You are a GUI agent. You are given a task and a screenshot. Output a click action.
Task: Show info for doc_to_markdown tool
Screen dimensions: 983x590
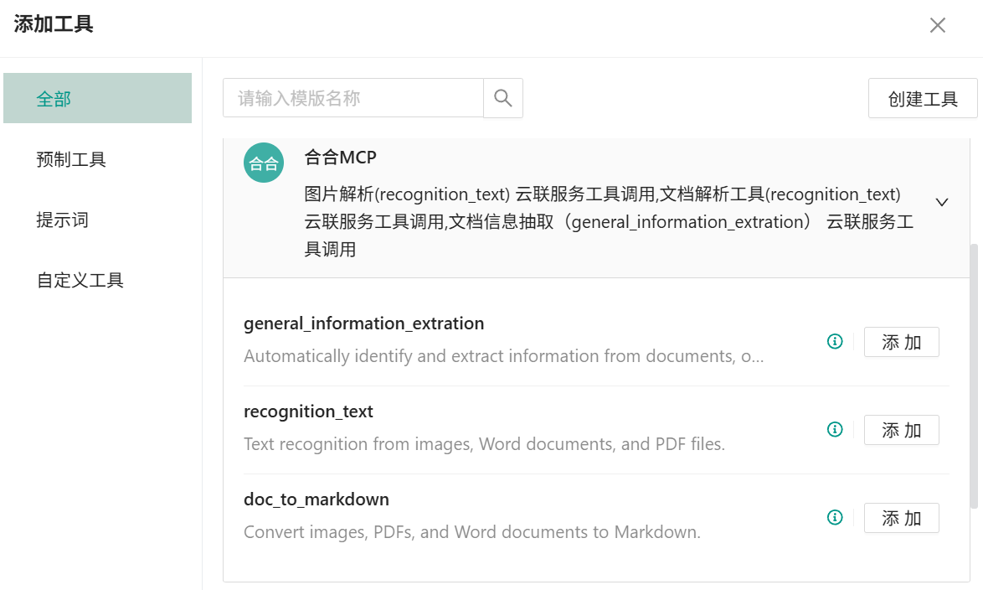tap(835, 518)
